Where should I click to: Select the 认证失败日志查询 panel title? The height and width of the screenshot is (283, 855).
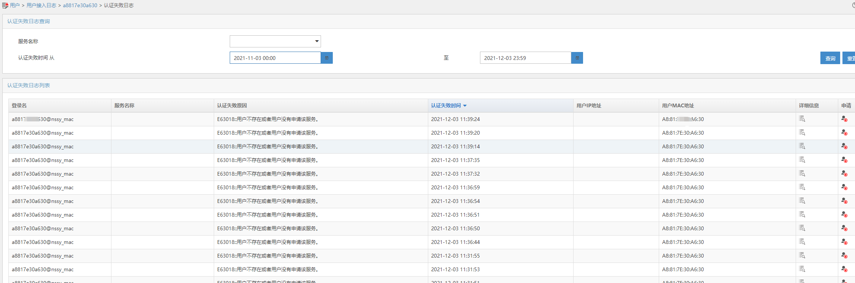tap(29, 21)
